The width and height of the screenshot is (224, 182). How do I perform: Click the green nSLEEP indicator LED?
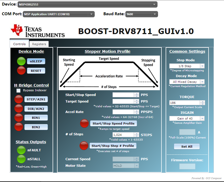(21, 61)
